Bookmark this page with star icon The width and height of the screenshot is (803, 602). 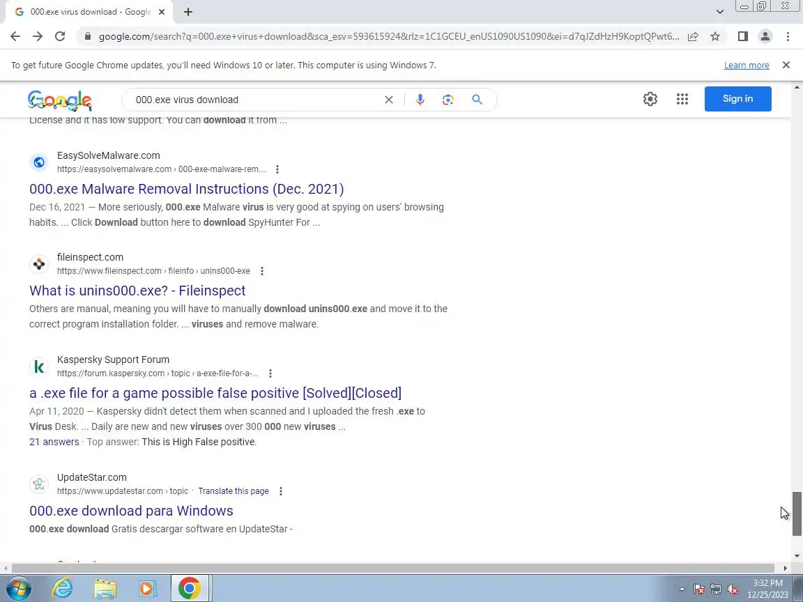click(x=715, y=36)
